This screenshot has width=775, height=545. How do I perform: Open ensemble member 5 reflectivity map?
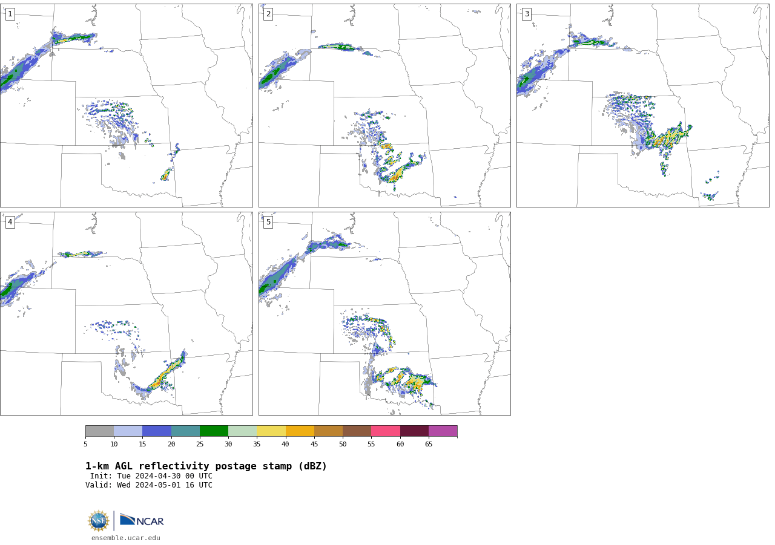(384, 313)
